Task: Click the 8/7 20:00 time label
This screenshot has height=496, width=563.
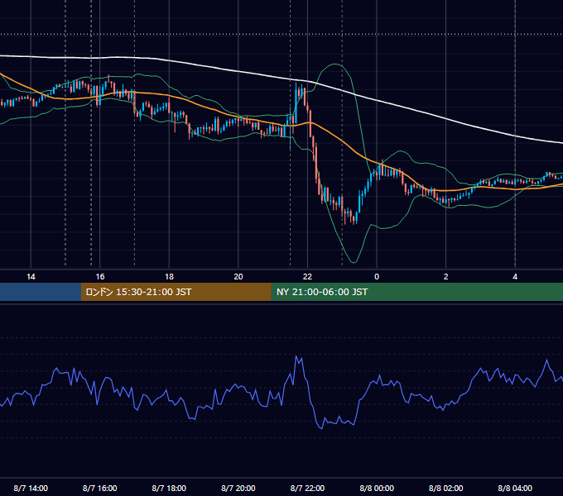Action: 238,488
